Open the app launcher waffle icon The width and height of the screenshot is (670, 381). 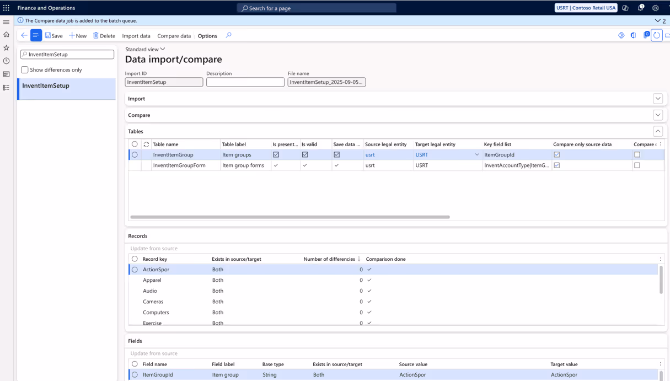[7, 8]
